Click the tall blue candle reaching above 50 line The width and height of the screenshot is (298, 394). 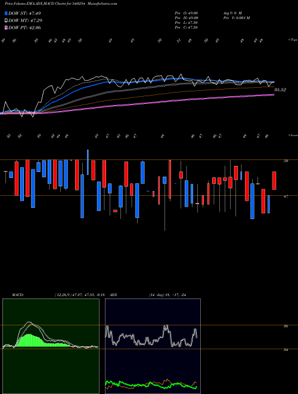coord(88,162)
